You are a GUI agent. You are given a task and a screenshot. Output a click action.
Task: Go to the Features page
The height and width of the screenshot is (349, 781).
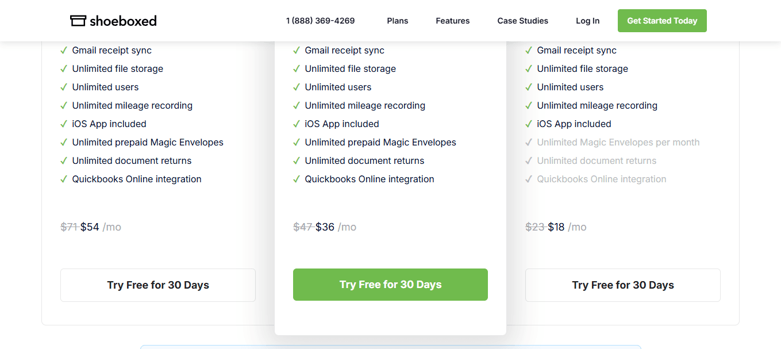452,21
